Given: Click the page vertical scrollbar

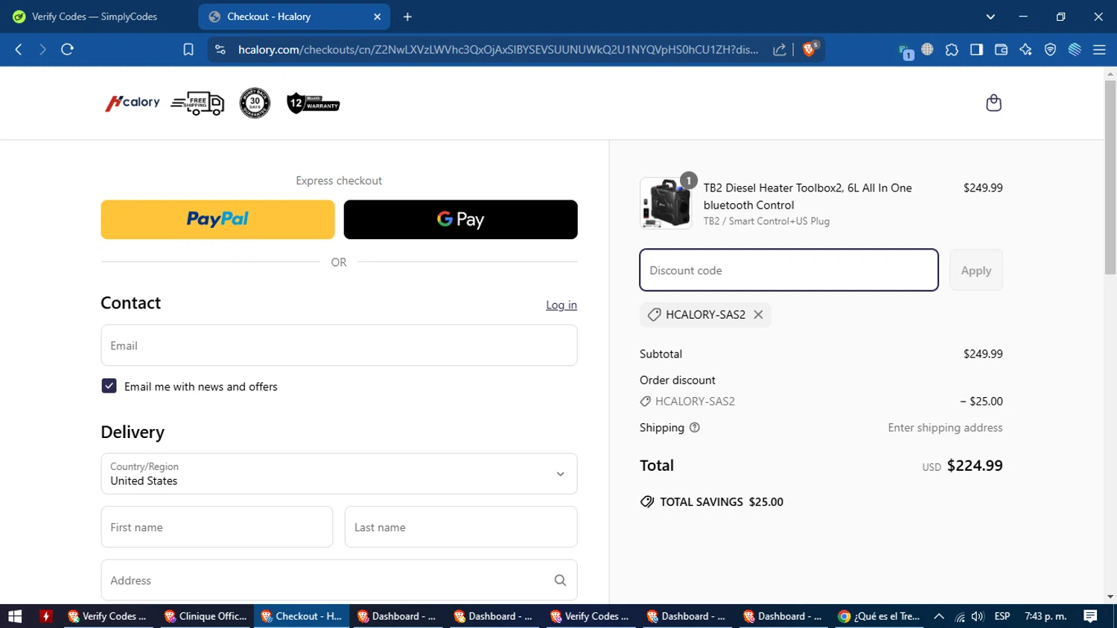Looking at the screenshot, I should coord(1110,176).
